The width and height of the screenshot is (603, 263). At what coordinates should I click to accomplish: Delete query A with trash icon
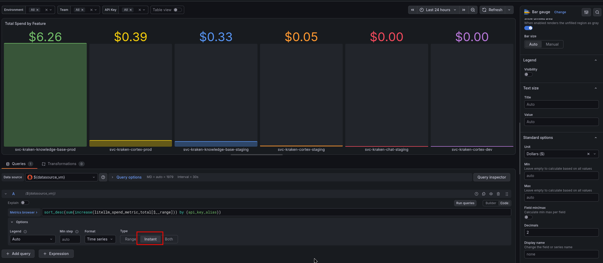(498, 194)
